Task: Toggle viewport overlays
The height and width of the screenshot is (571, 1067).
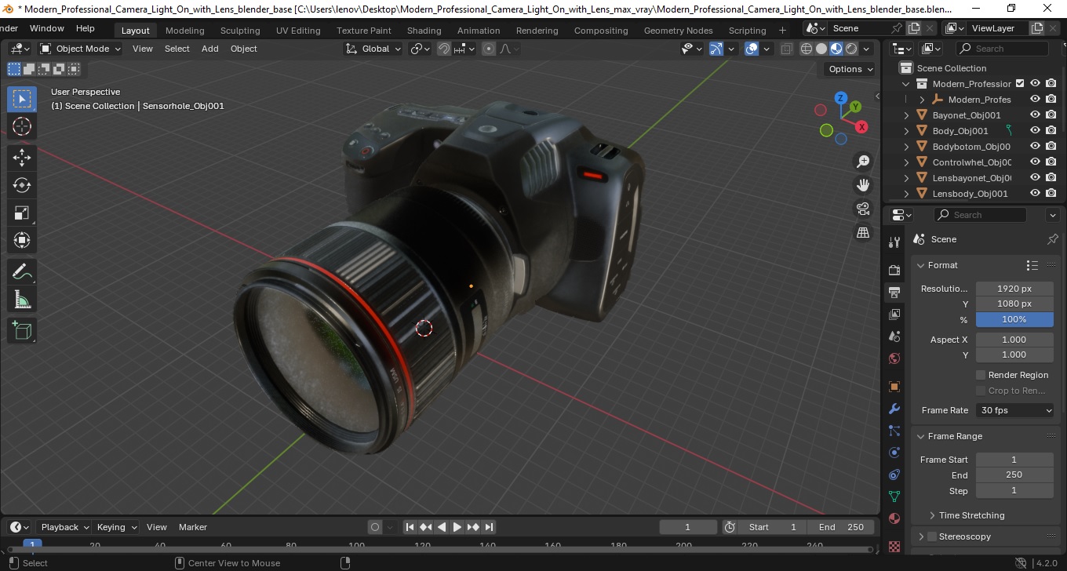Action: tap(752, 49)
